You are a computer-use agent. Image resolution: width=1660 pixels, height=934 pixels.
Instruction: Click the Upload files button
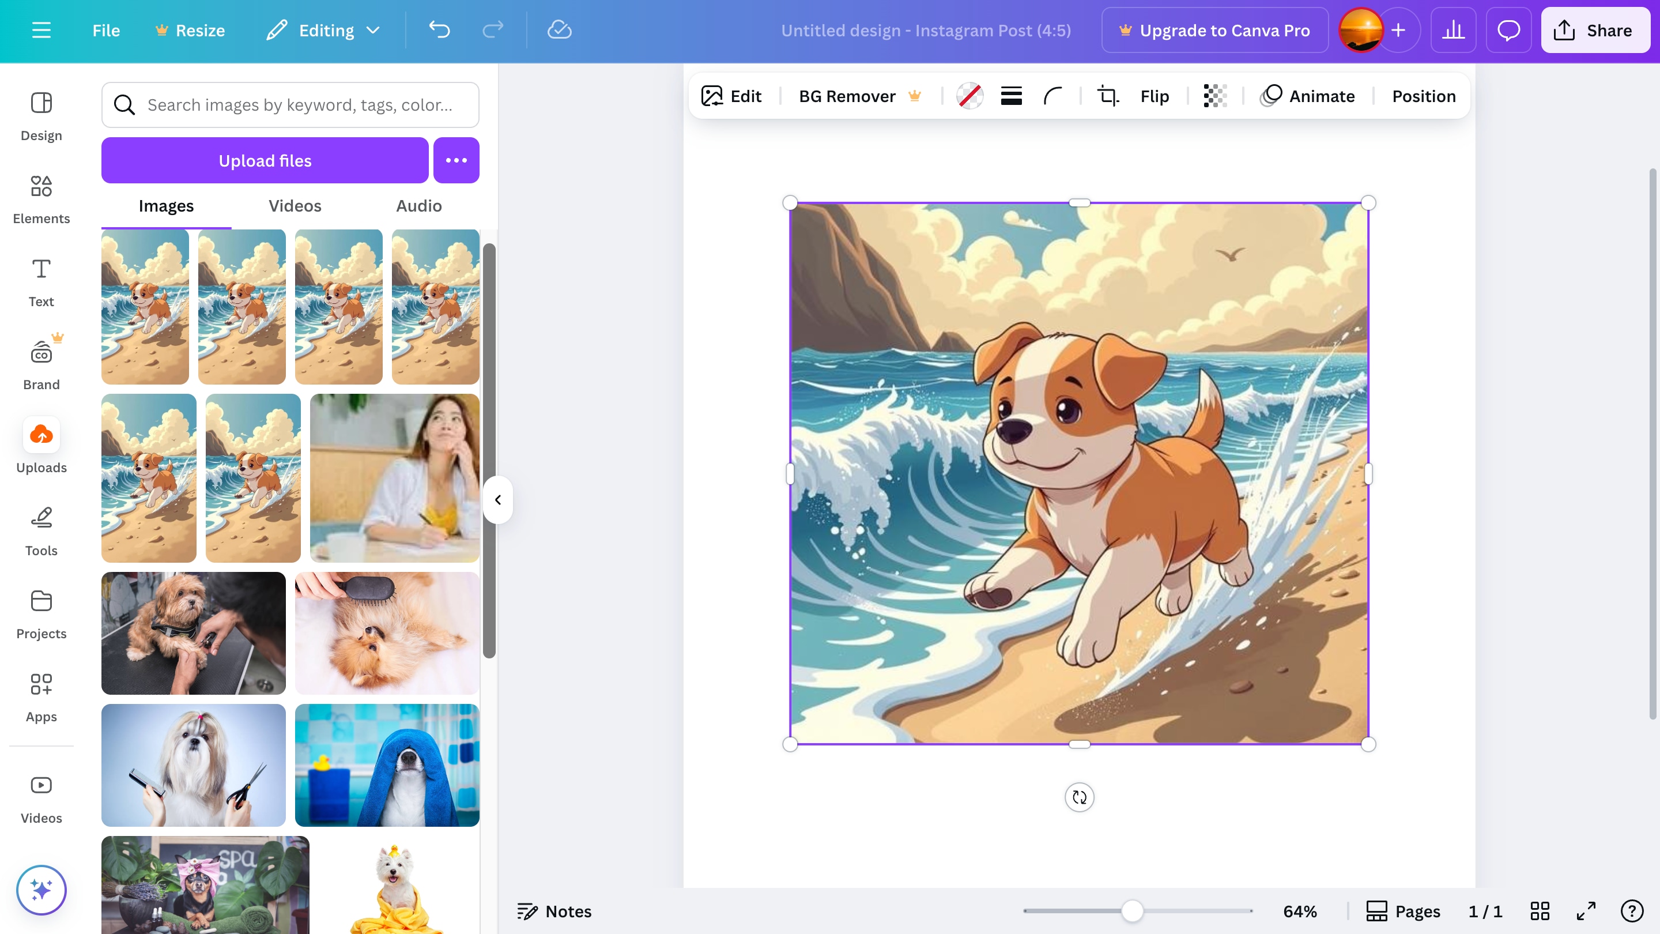[x=265, y=160]
